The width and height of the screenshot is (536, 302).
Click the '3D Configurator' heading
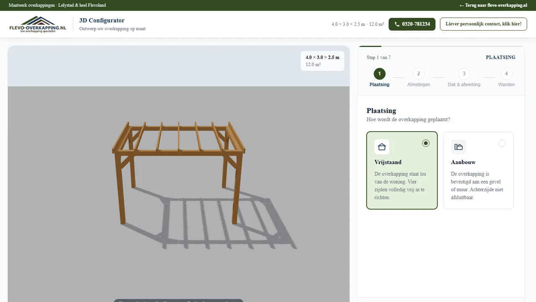(x=102, y=21)
